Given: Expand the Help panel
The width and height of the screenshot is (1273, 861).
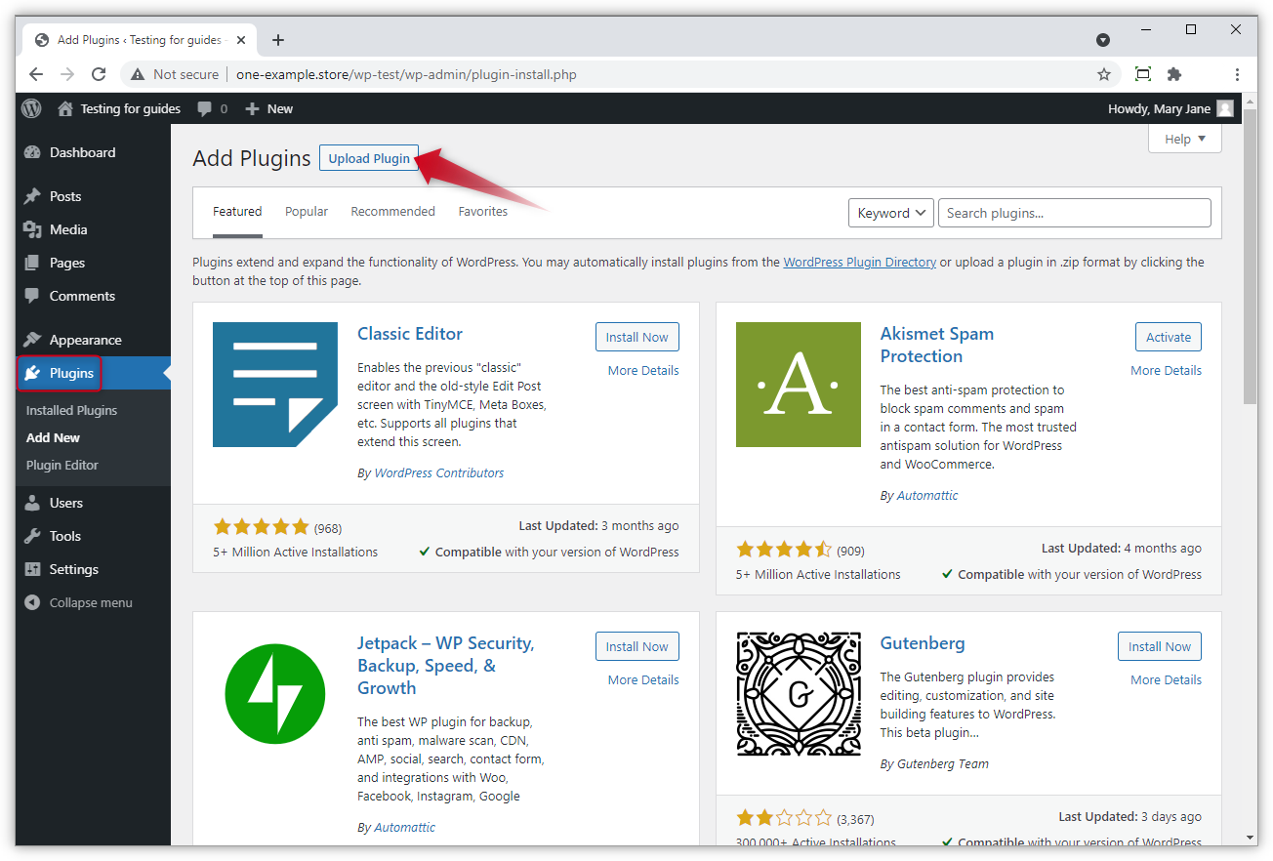Looking at the screenshot, I should pyautogui.click(x=1183, y=138).
